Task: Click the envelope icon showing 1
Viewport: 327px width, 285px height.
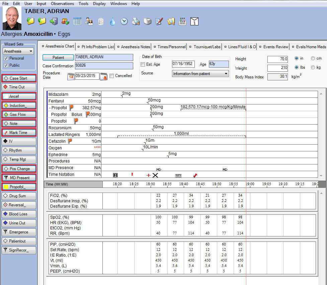Action: 194,21
